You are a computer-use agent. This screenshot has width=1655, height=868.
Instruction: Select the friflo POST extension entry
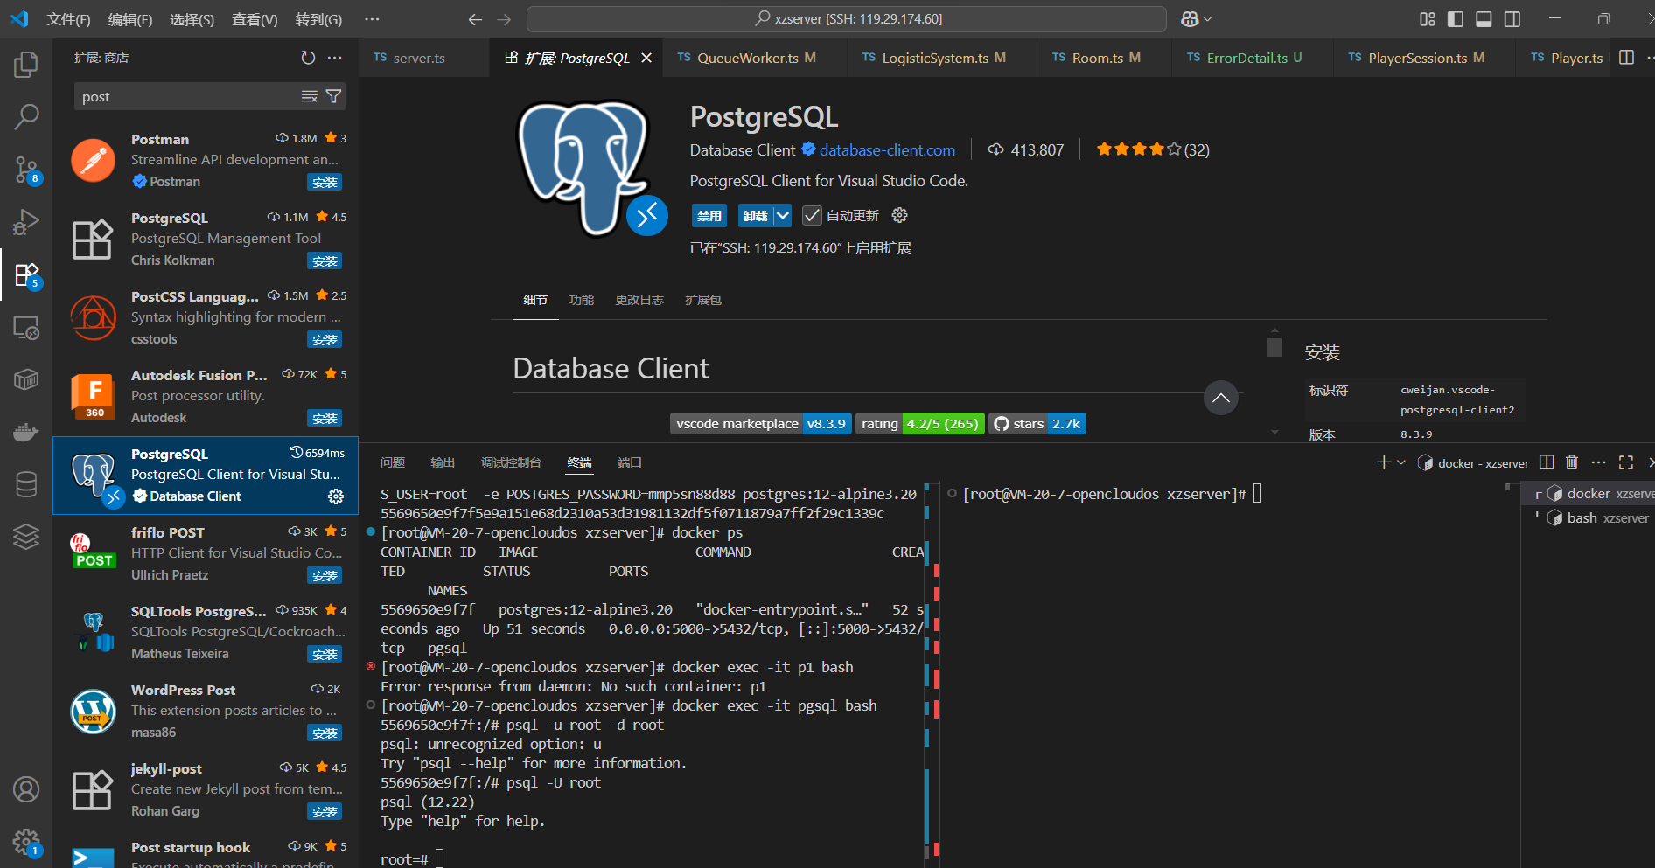coord(206,554)
